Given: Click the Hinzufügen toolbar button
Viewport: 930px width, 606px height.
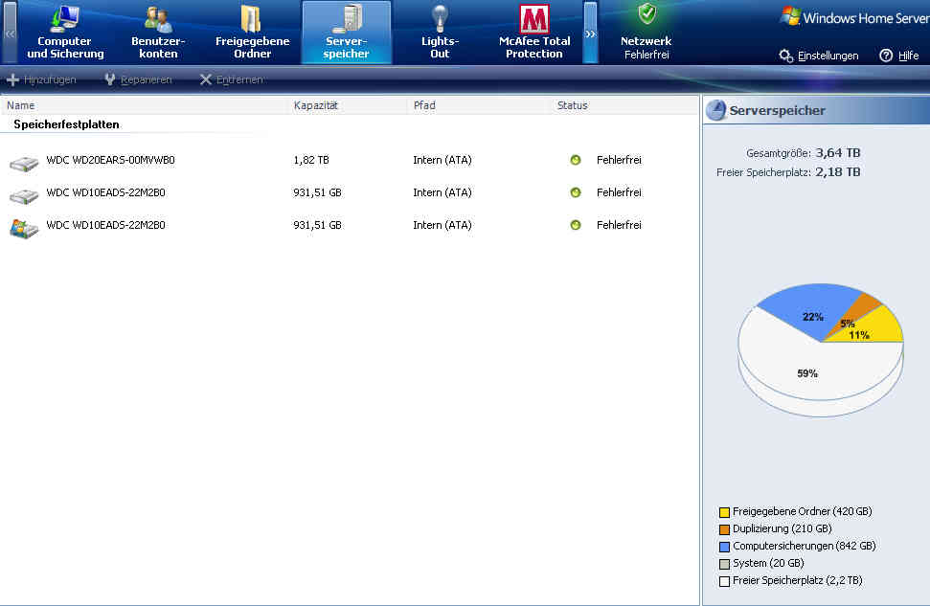Looking at the screenshot, I should (x=41, y=79).
